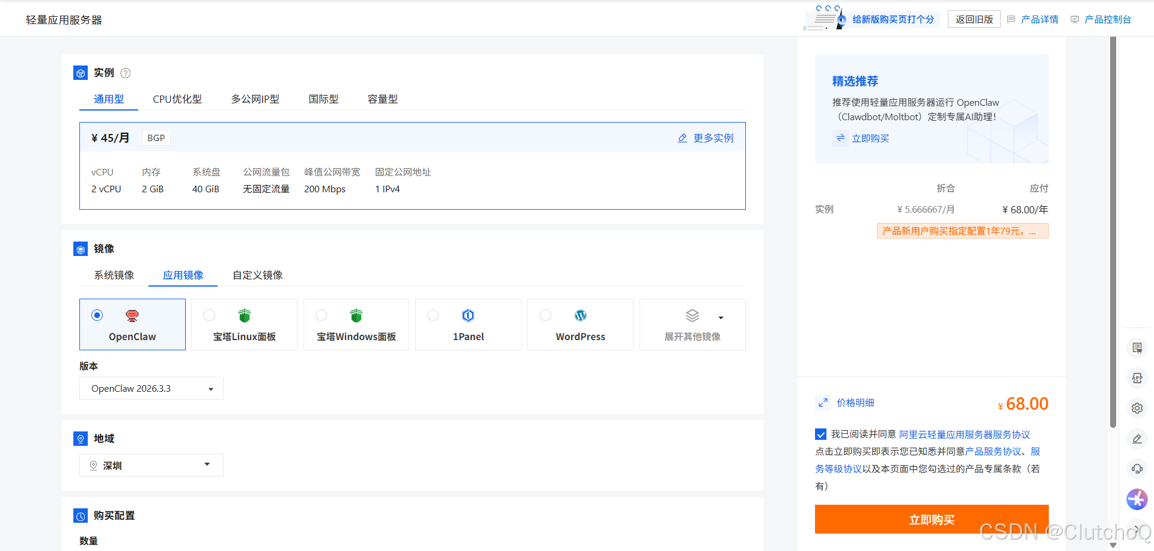
Task: Open the edit pencil icon in right sidebar
Action: click(1137, 439)
